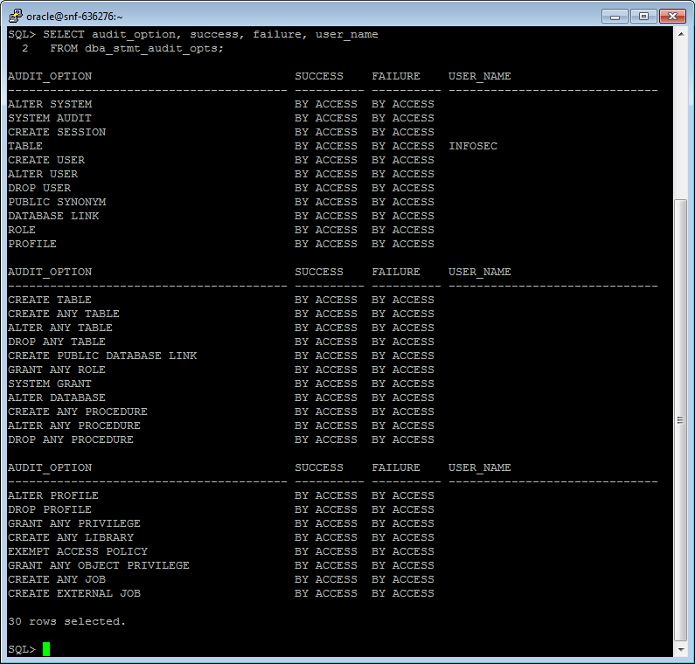
Task: Click the CREATE PUBLIC DATABASE LINK row
Action: click(220, 356)
